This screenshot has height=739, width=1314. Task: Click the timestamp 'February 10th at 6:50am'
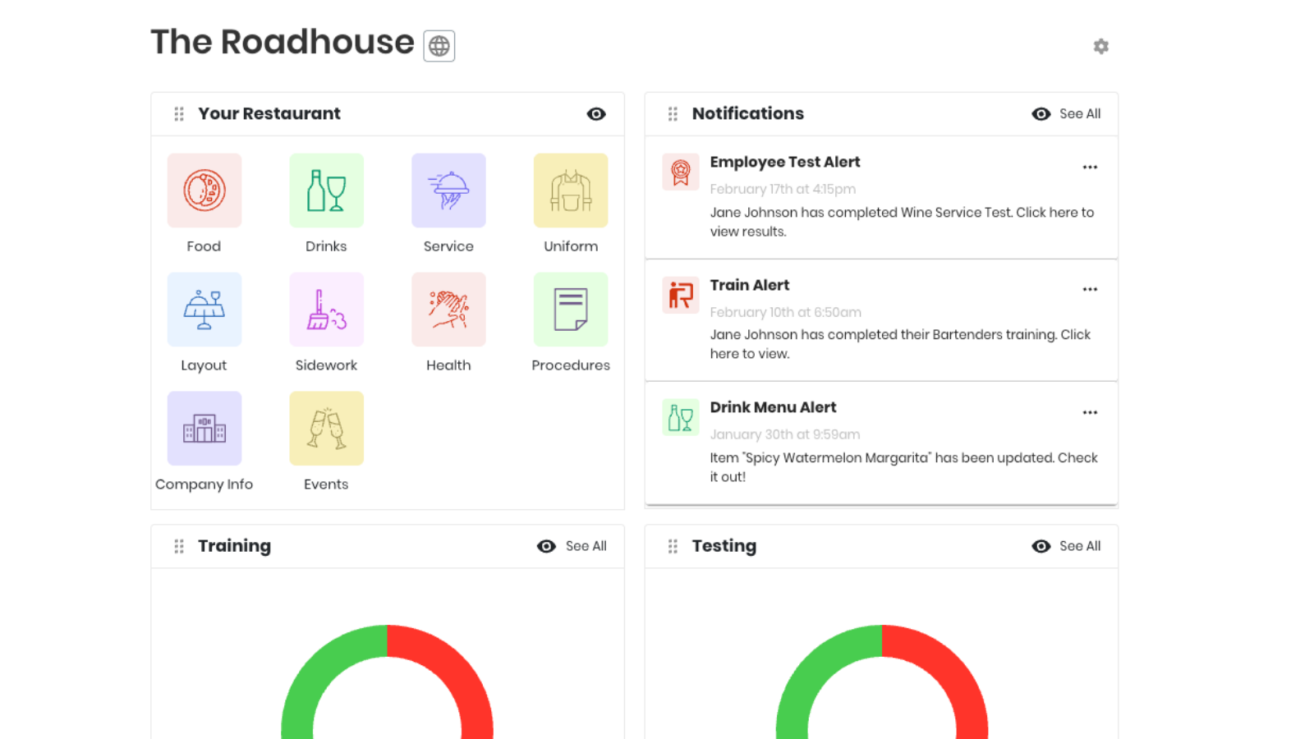[x=786, y=312]
